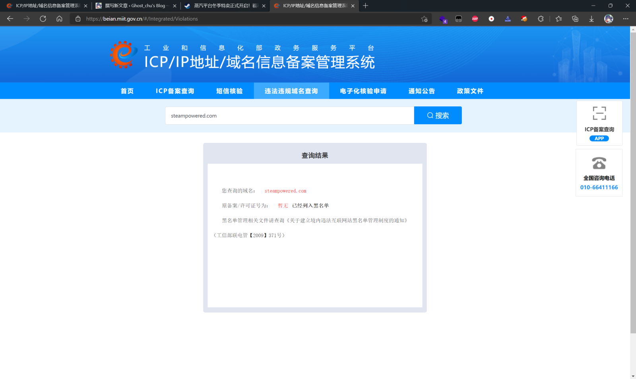636x379 pixels.
Task: Click the red 暂无 license value
Action: 283,206
